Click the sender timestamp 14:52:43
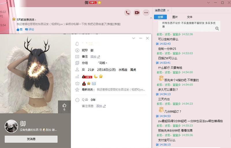 (x=165, y=44)
